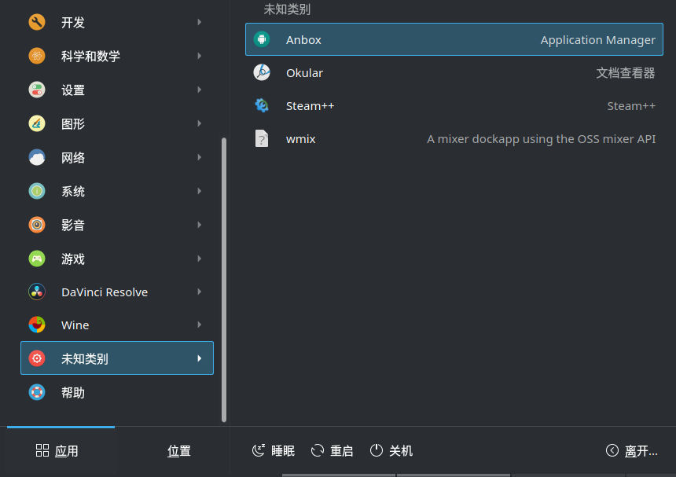Open DaVinci Resolve category icon

[x=36, y=292]
